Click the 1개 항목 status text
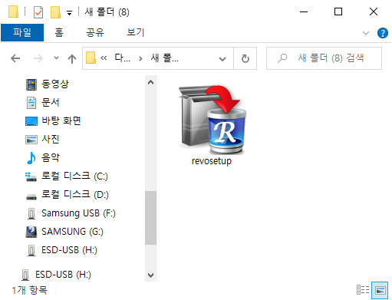The image size is (392, 300). [x=29, y=290]
